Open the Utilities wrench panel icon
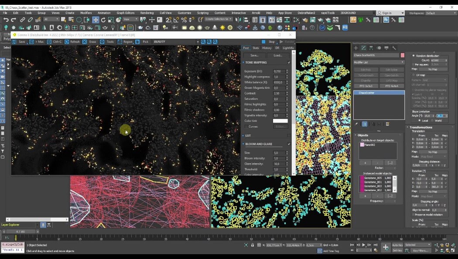 tap(394, 48)
